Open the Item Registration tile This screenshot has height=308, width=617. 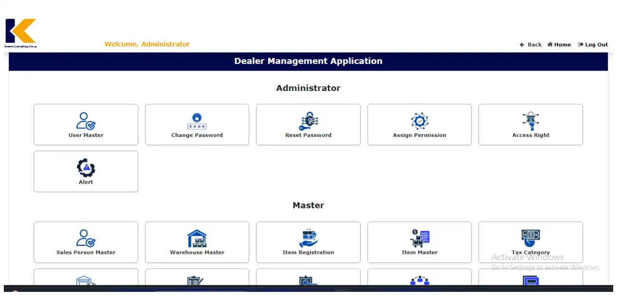click(308, 242)
